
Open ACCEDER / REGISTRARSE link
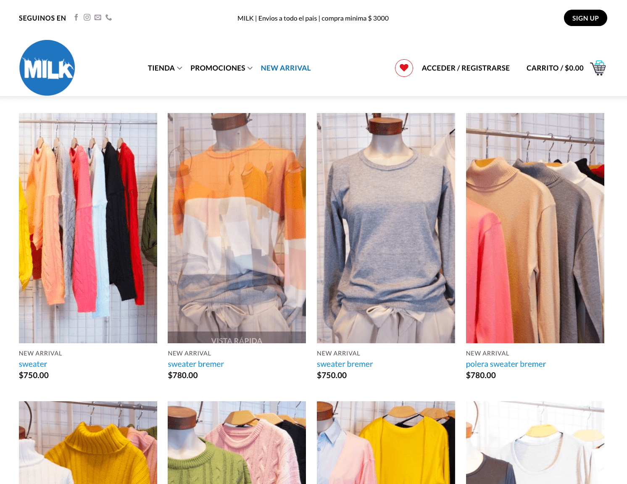click(x=466, y=68)
